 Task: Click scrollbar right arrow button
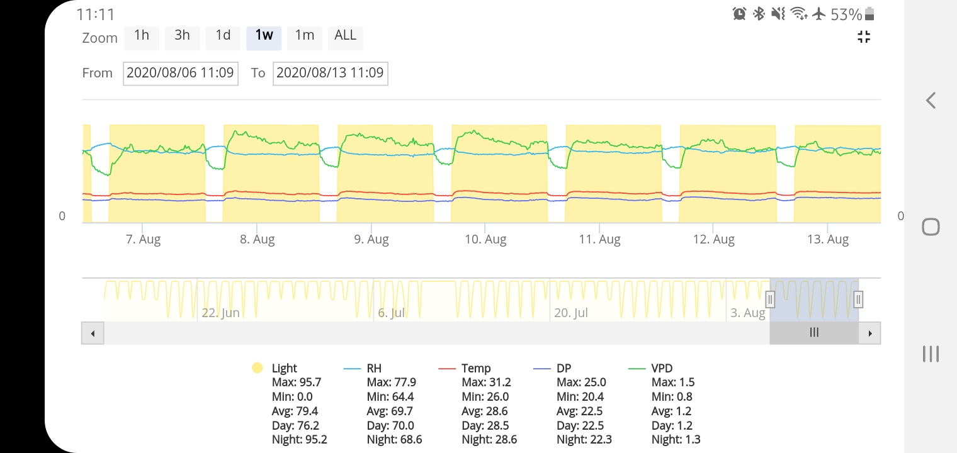pos(870,333)
